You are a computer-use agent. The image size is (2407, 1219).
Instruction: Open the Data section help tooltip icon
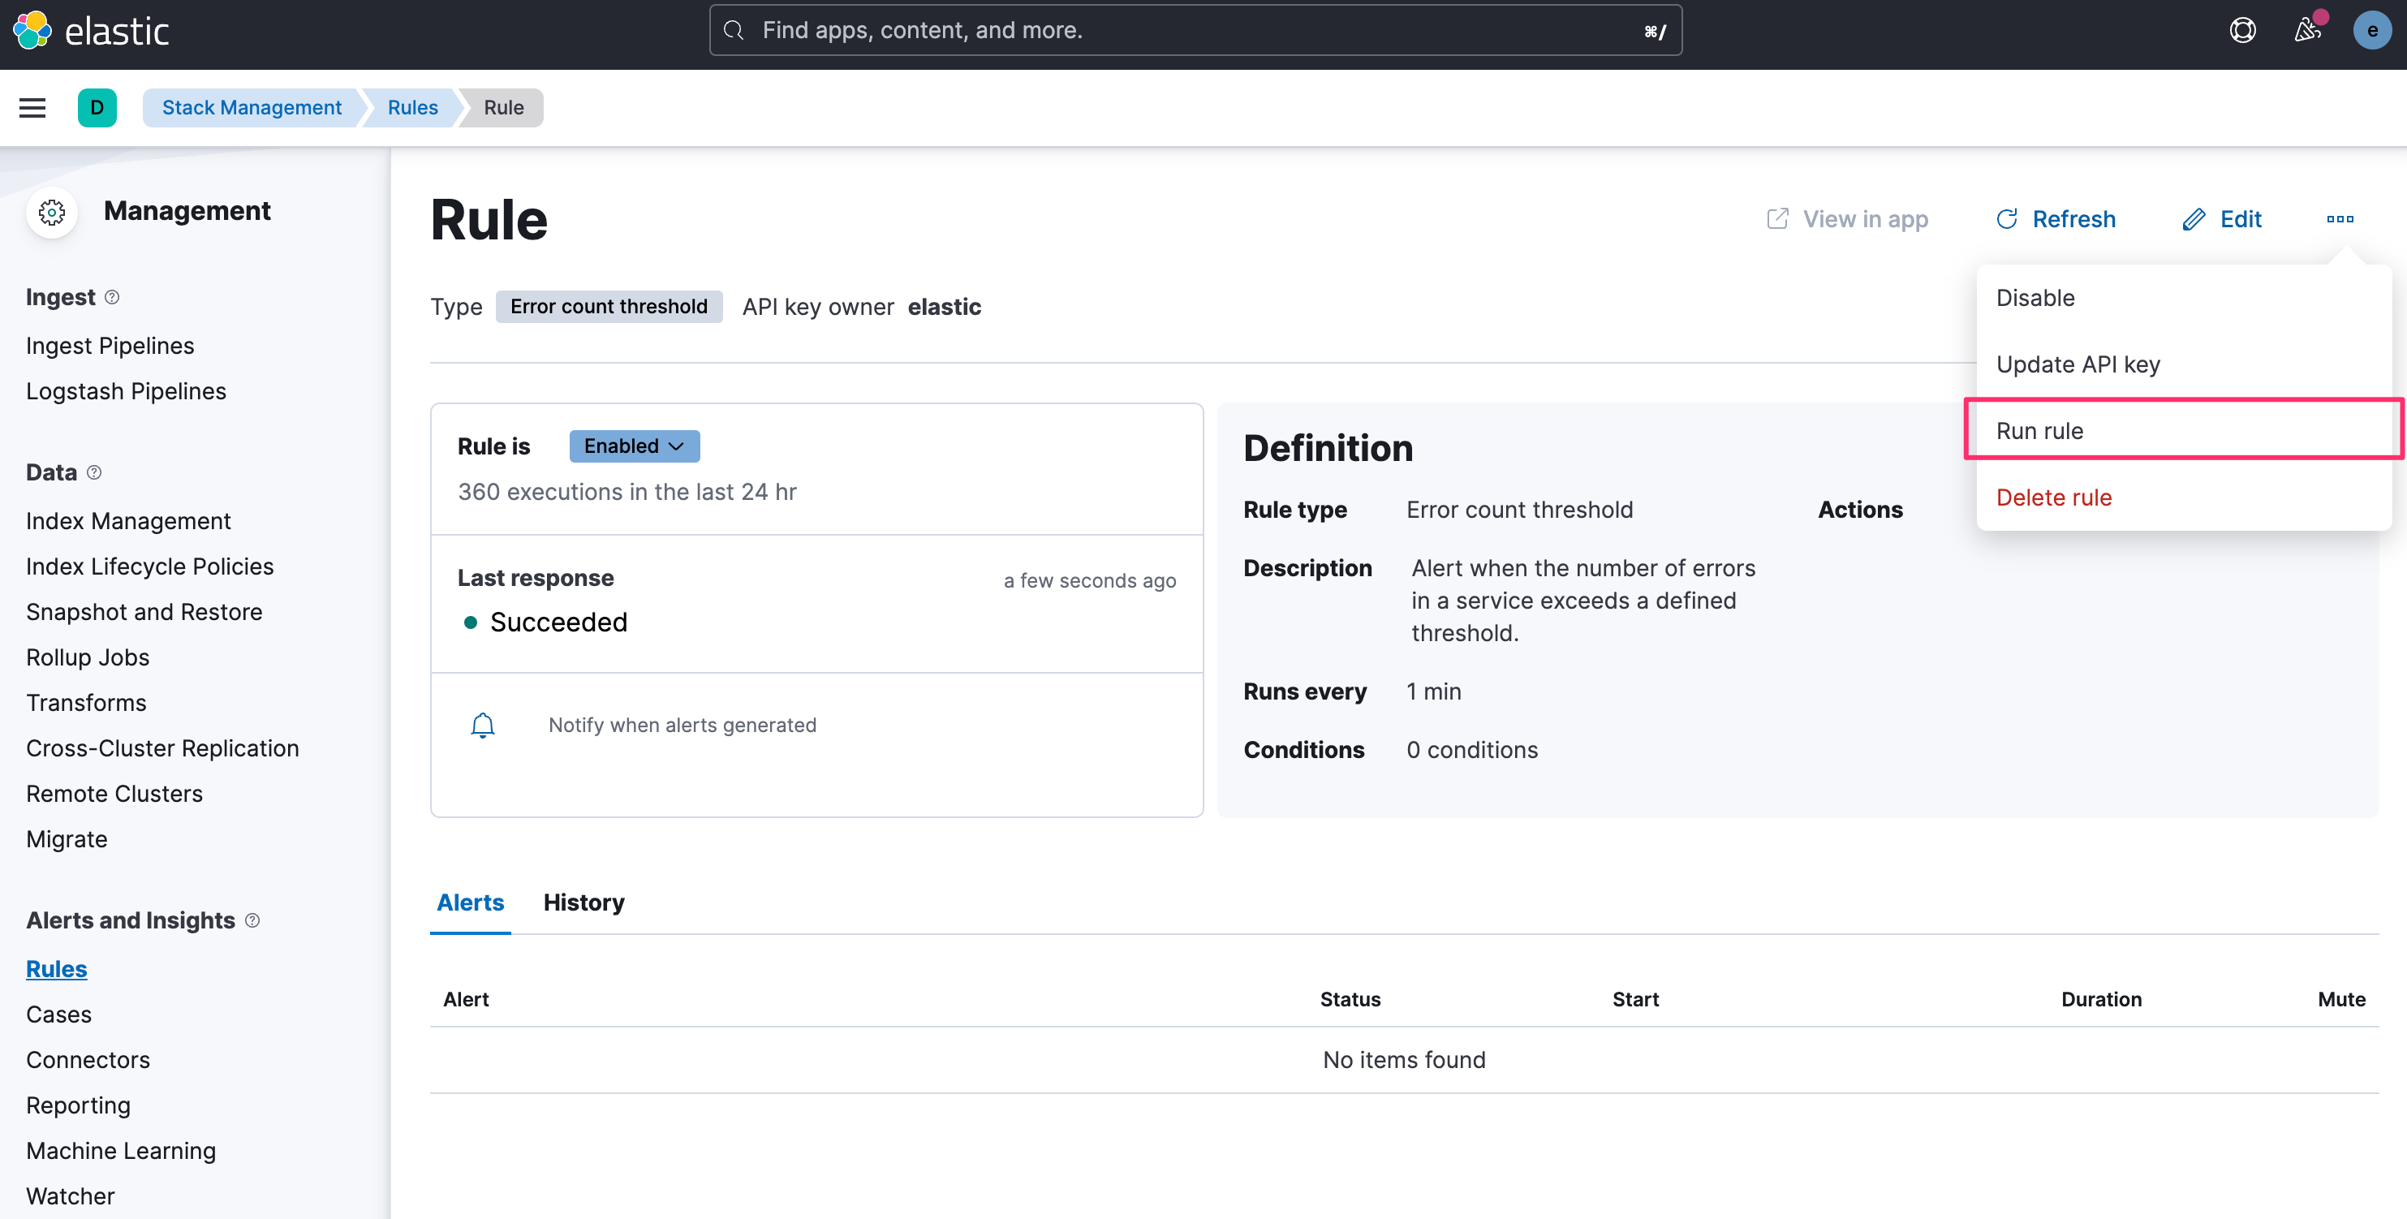94,472
